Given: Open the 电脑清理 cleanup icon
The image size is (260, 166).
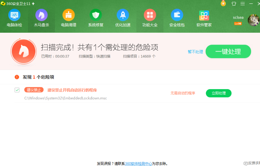Looking at the screenshot, I should tap(68, 15).
